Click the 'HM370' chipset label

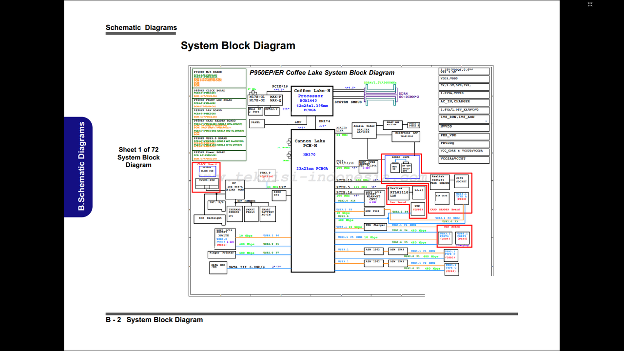[x=309, y=155]
